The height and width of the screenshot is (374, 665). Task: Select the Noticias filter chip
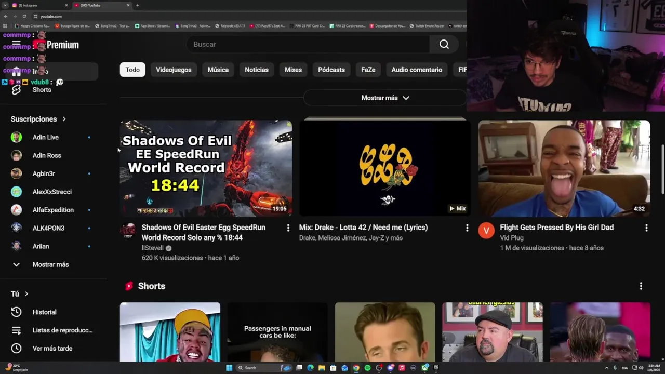coord(257,70)
